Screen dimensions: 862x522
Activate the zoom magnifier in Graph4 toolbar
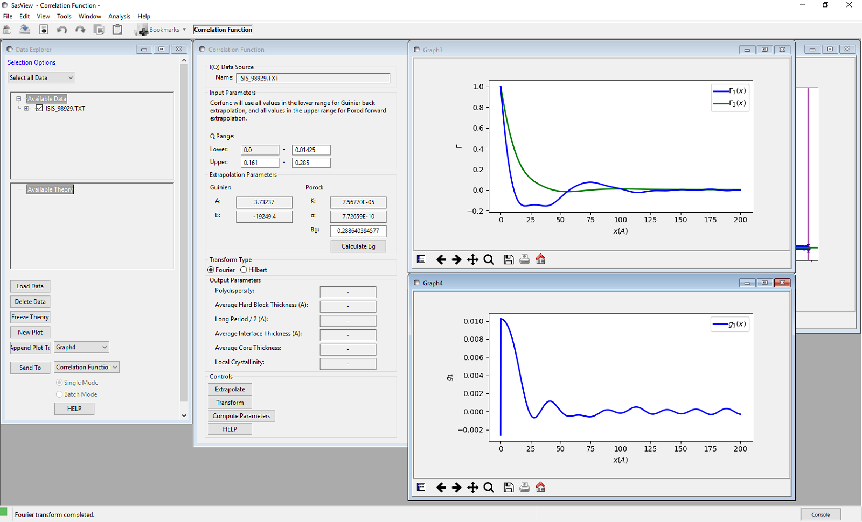(x=489, y=488)
